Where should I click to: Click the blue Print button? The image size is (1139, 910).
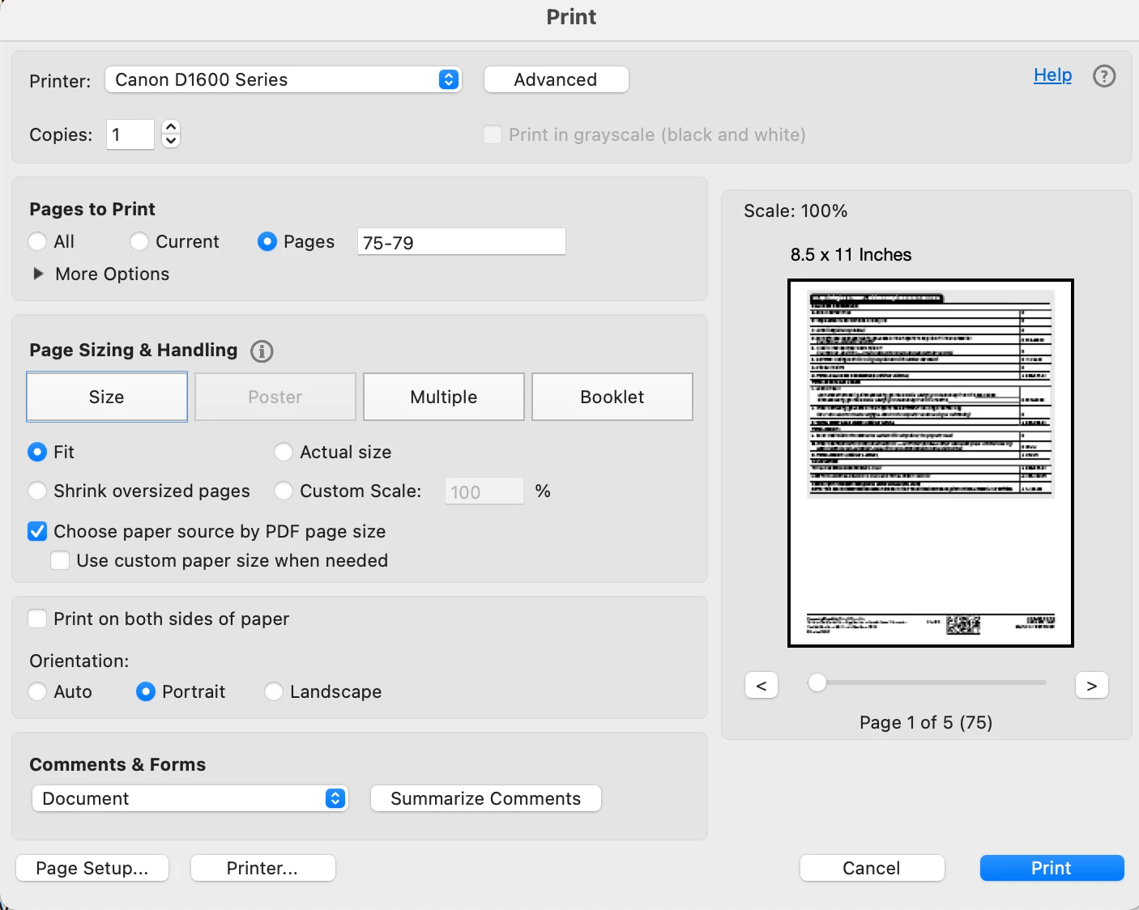click(x=1052, y=868)
